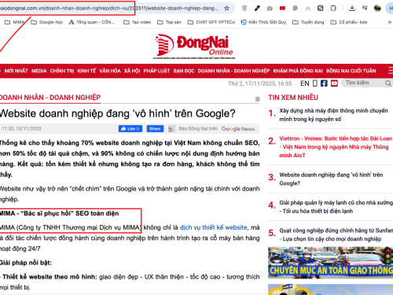Click the publish time 11:30, 13/11/2025
393x295 pixels.
coord(21,129)
